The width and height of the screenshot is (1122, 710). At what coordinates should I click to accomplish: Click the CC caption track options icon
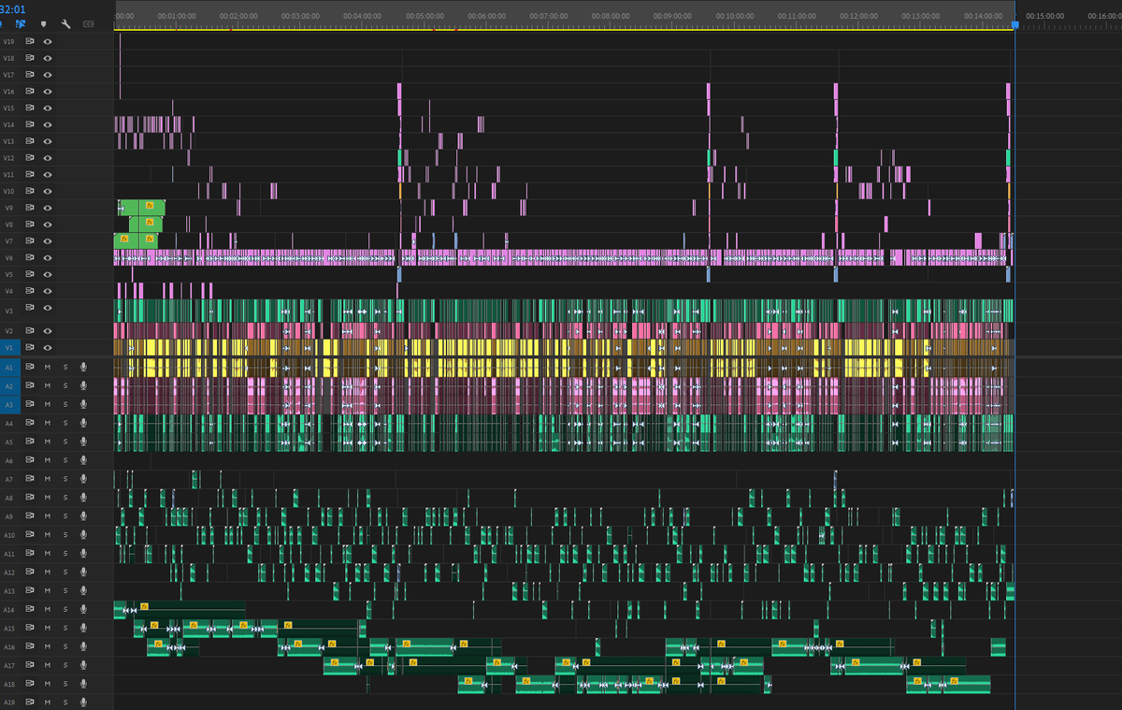click(88, 23)
